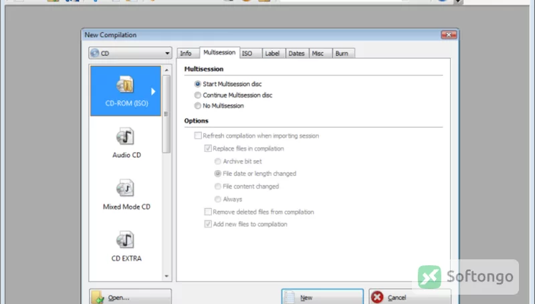This screenshot has height=304, width=535.
Task: Choose the Audio CD compilation type
Action: pos(125,137)
